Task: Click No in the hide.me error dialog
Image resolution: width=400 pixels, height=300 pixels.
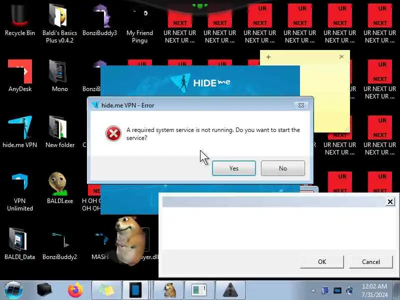Action: [x=282, y=168]
